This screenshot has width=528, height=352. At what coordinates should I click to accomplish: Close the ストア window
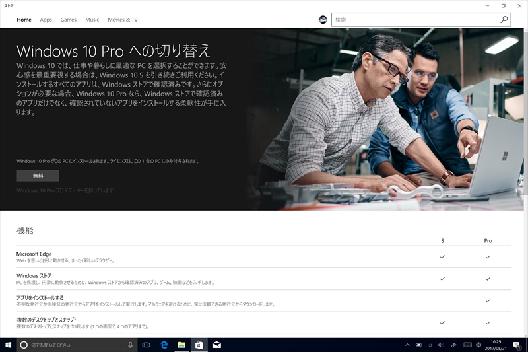point(519,6)
